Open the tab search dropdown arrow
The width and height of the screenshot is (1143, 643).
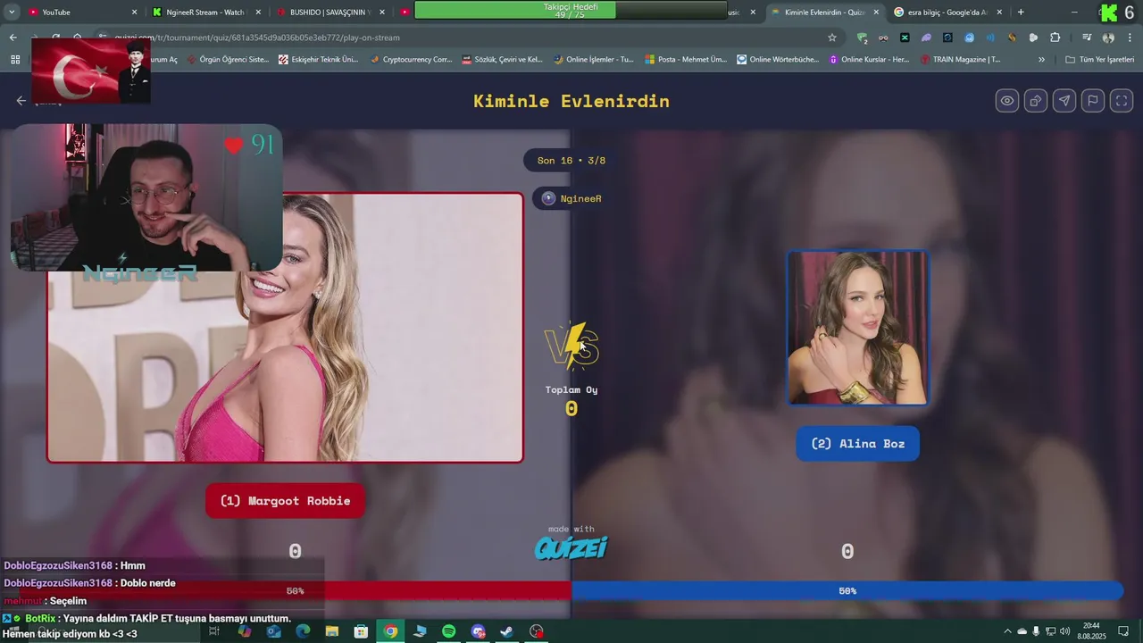tap(12, 13)
